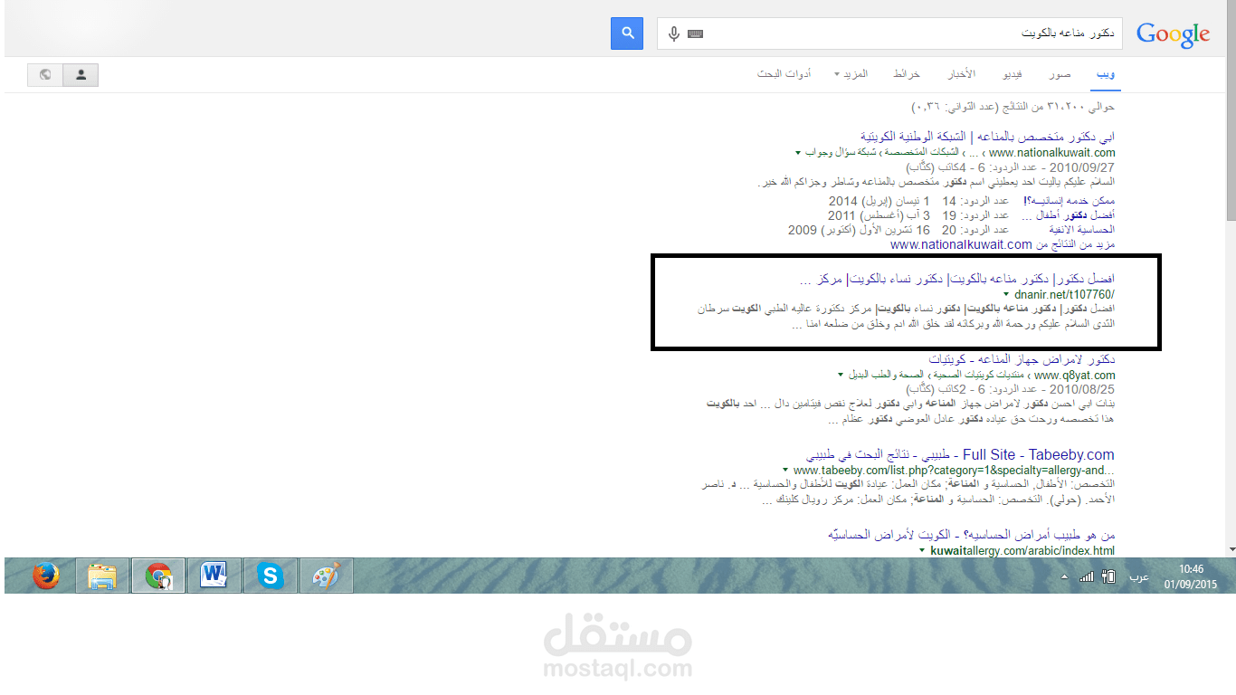The width and height of the screenshot is (1236, 695).
Task: Click the network signal tray icon
Action: pyautogui.click(x=1087, y=576)
